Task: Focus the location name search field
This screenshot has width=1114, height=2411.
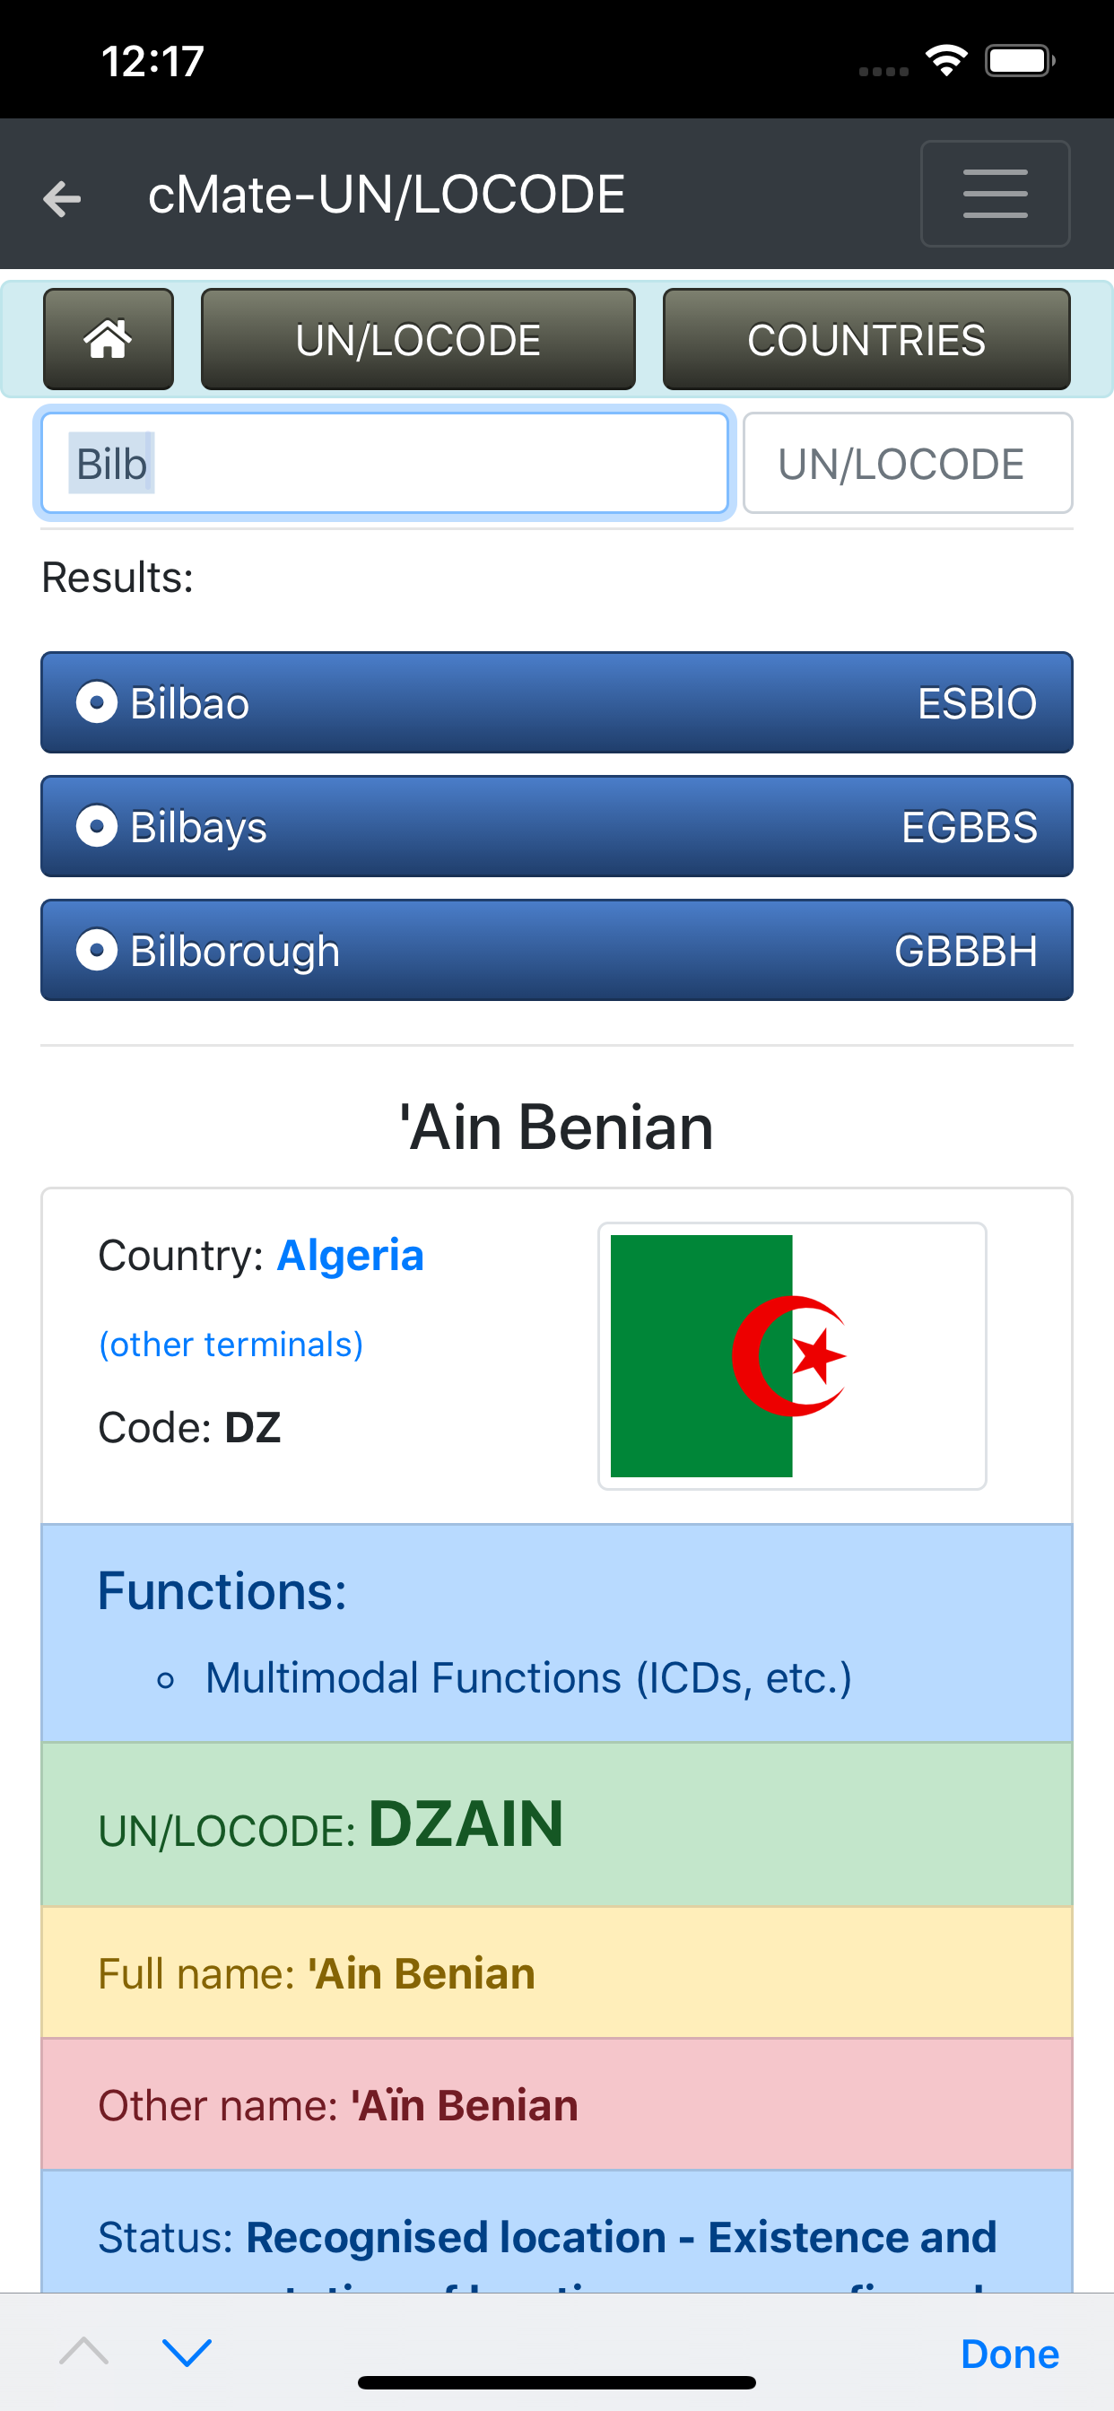Action: pos(384,464)
